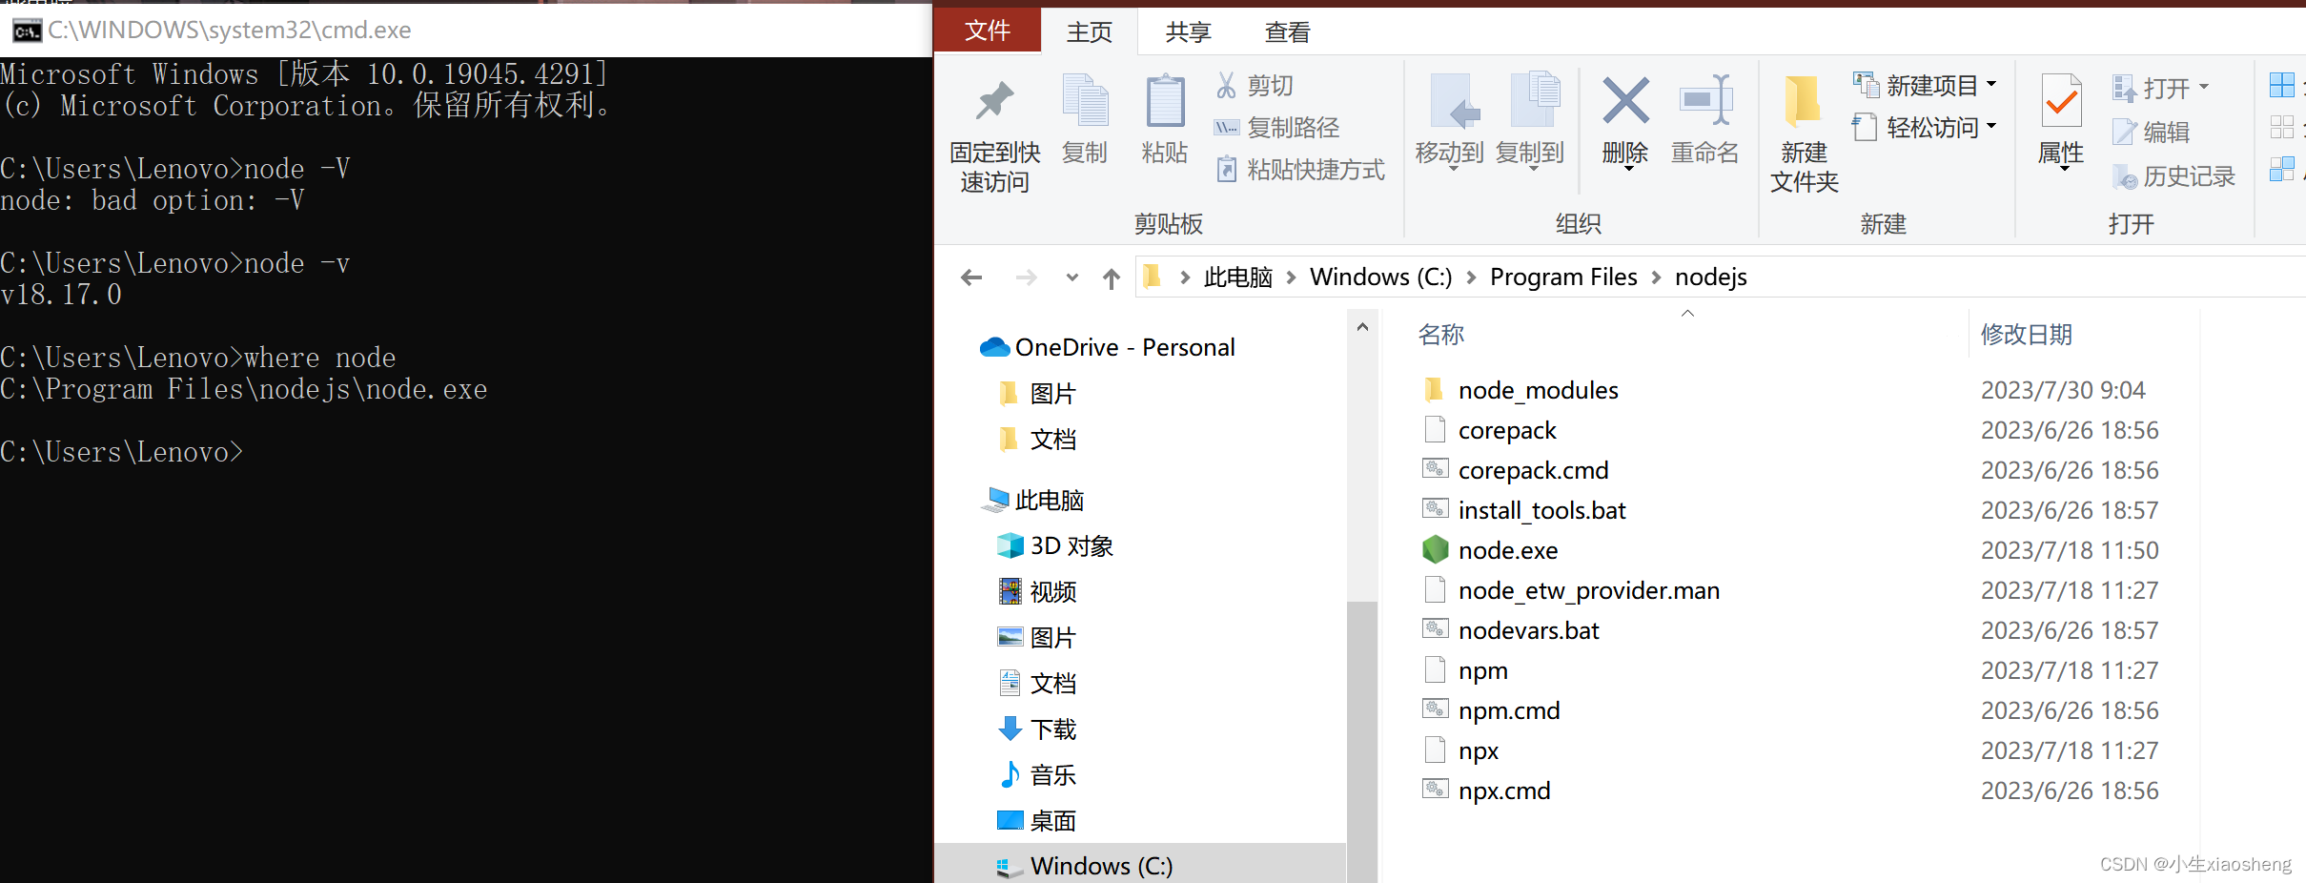Click the node_modules folder icon
Image resolution: width=2306 pixels, height=883 pixels.
point(1434,389)
